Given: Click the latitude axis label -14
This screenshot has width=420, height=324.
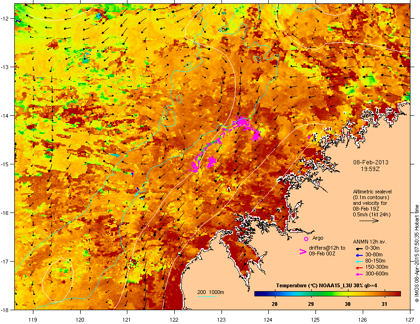Looking at the screenshot, I should [5, 116].
